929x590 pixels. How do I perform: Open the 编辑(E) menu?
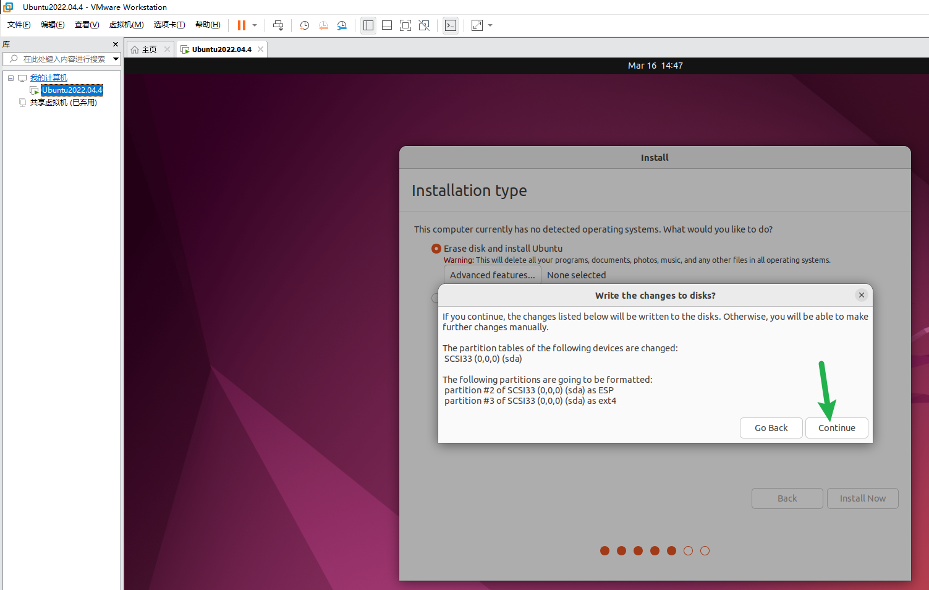[53, 25]
